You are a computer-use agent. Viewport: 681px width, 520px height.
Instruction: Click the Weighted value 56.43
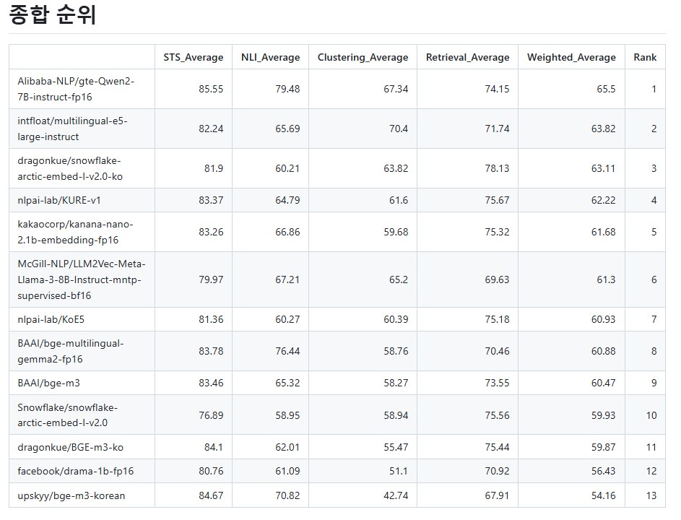click(603, 471)
